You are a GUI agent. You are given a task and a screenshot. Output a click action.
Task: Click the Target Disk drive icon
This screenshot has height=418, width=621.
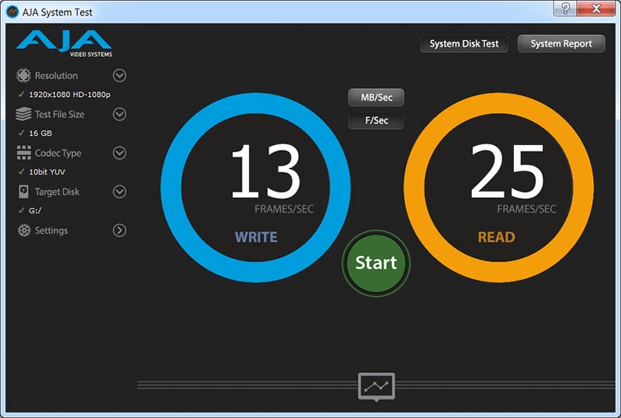[x=24, y=192]
